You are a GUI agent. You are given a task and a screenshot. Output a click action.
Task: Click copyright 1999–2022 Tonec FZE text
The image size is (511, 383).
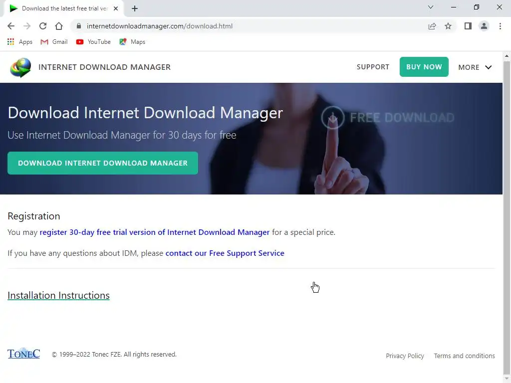[114, 355]
